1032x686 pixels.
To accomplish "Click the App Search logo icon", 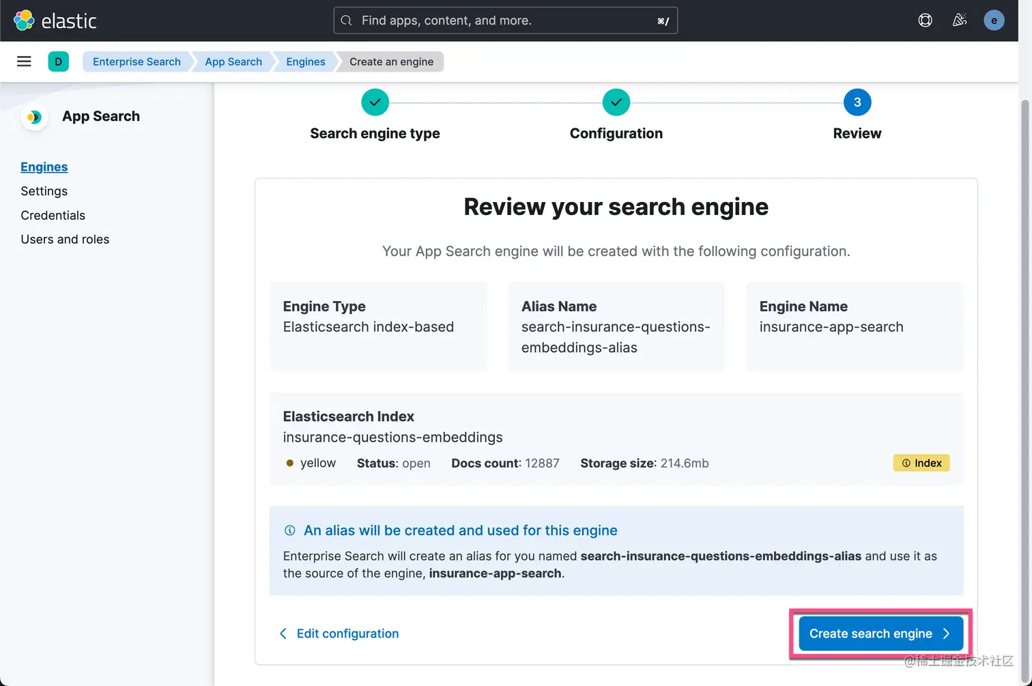I will coord(34,117).
